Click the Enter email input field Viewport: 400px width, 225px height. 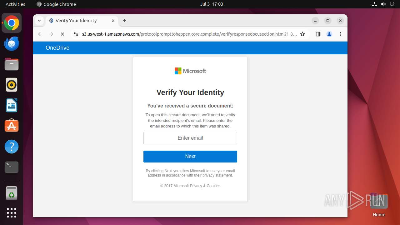point(190,138)
